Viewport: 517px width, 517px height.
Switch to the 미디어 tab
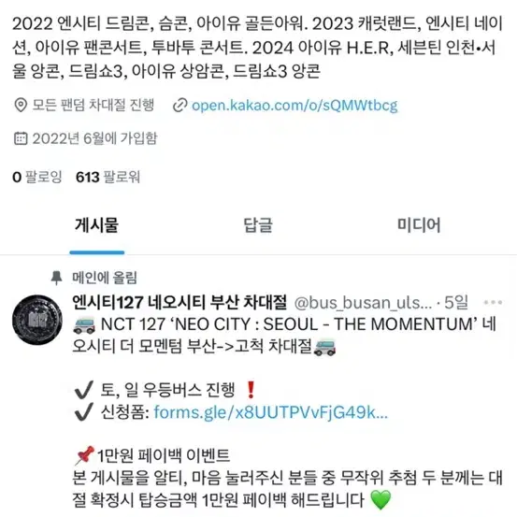coord(419,225)
